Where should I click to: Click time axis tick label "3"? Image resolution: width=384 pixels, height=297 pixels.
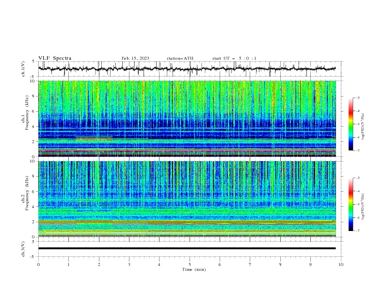(x=129, y=264)
